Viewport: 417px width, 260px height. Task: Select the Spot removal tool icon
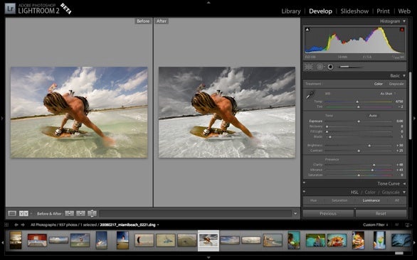pyautogui.click(x=320, y=67)
